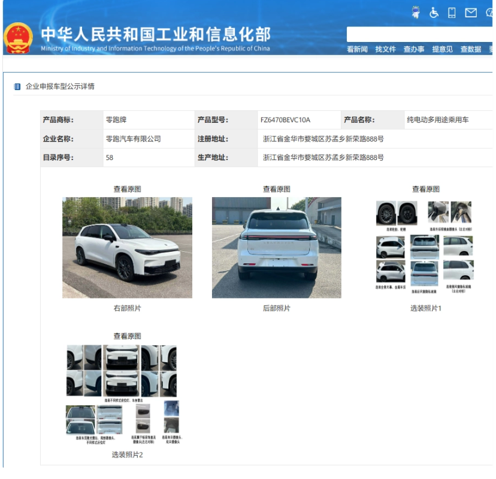The height and width of the screenshot is (479, 496).
Task: Click the 选装照片2 caption
Action: coord(127,455)
